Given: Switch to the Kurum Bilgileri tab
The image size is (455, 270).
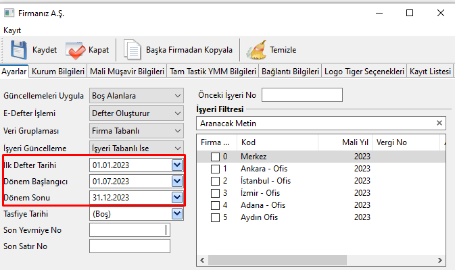Looking at the screenshot, I should 58,71.
